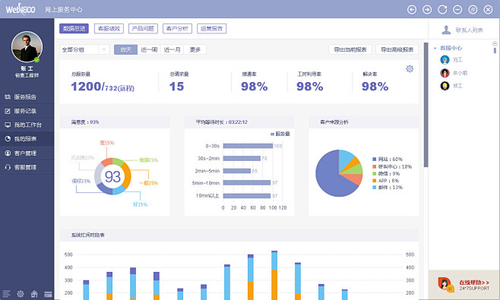Click the 邮件 light-blue legend swatch
Viewport: 500px width, 300px height.
[375, 188]
